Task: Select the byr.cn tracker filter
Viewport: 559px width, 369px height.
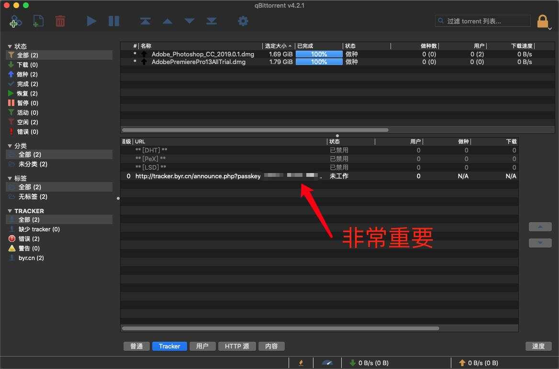Action: pos(31,258)
